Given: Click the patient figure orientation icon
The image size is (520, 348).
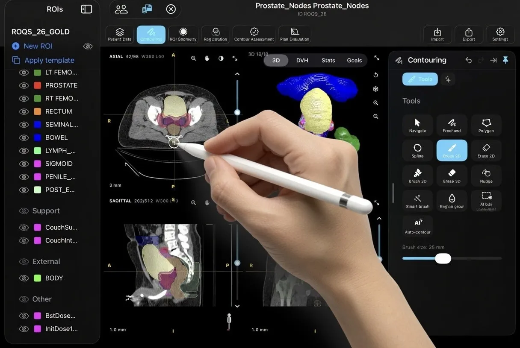Looking at the screenshot, I should pos(229,322).
